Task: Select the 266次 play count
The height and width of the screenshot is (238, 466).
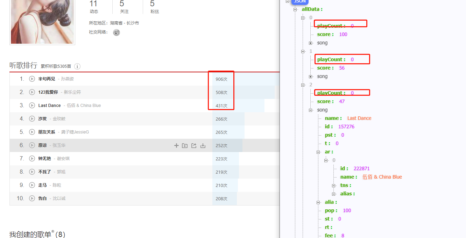Action: click(221, 119)
